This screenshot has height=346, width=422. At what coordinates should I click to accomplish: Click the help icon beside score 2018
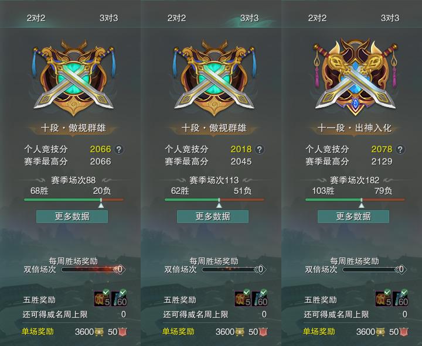click(260, 149)
